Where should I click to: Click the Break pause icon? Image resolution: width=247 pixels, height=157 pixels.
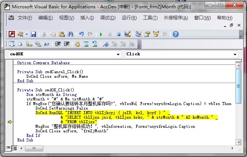click(110, 34)
